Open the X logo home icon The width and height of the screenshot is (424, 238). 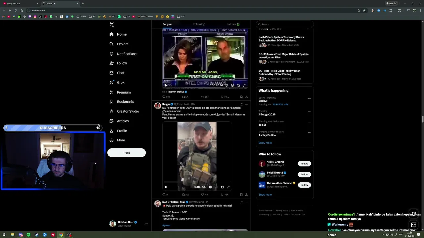tap(112, 25)
